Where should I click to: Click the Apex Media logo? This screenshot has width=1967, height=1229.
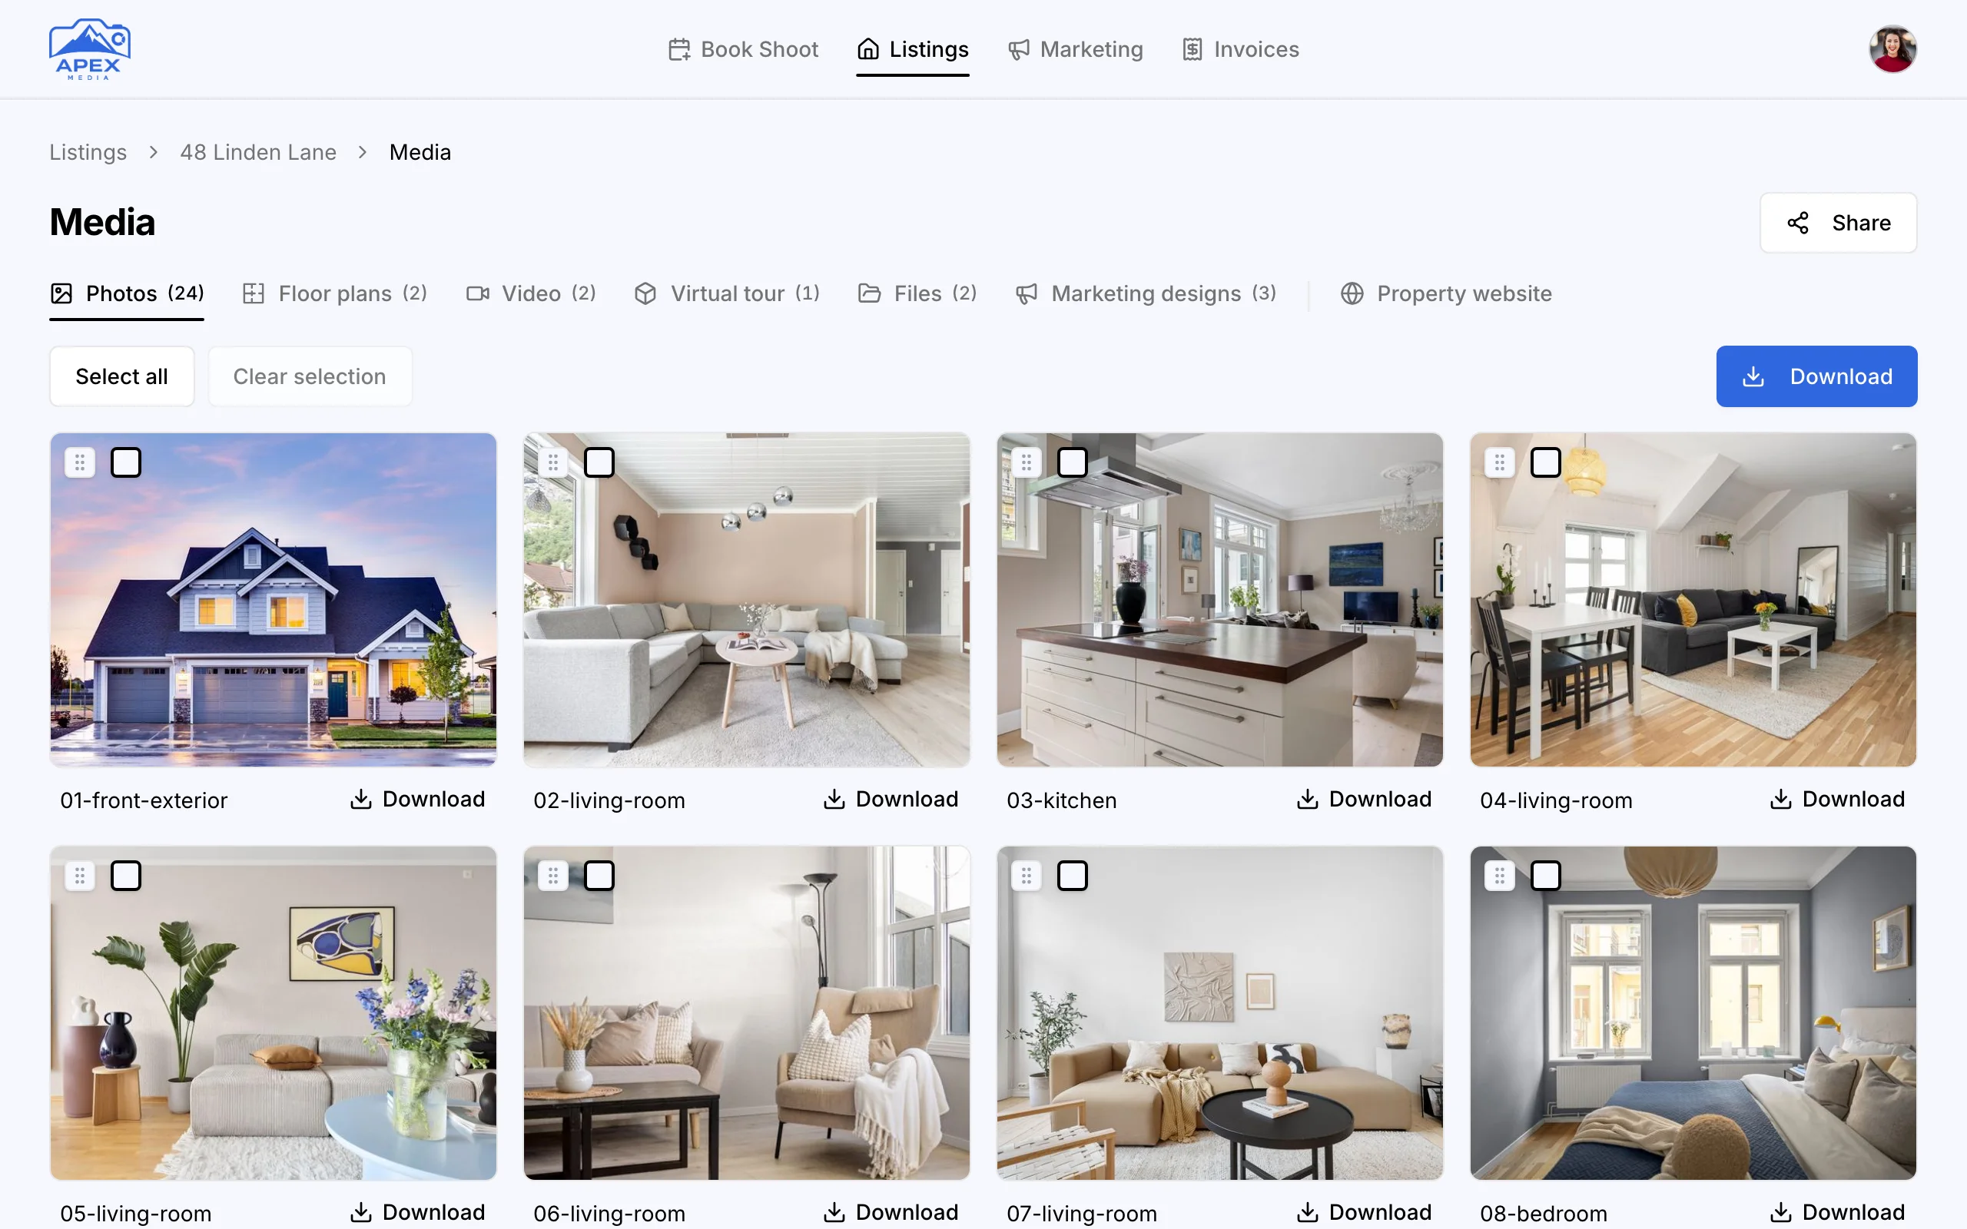coord(89,48)
